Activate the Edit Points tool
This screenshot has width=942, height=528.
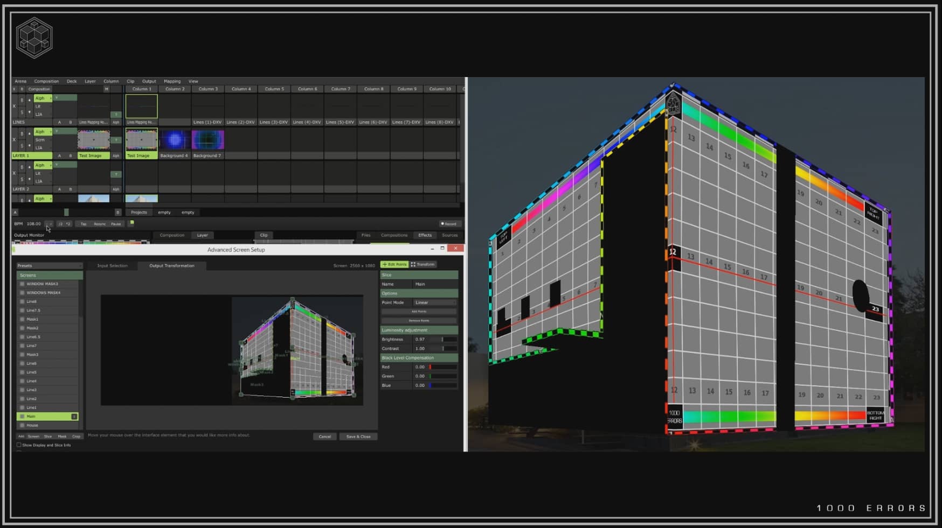(x=394, y=264)
